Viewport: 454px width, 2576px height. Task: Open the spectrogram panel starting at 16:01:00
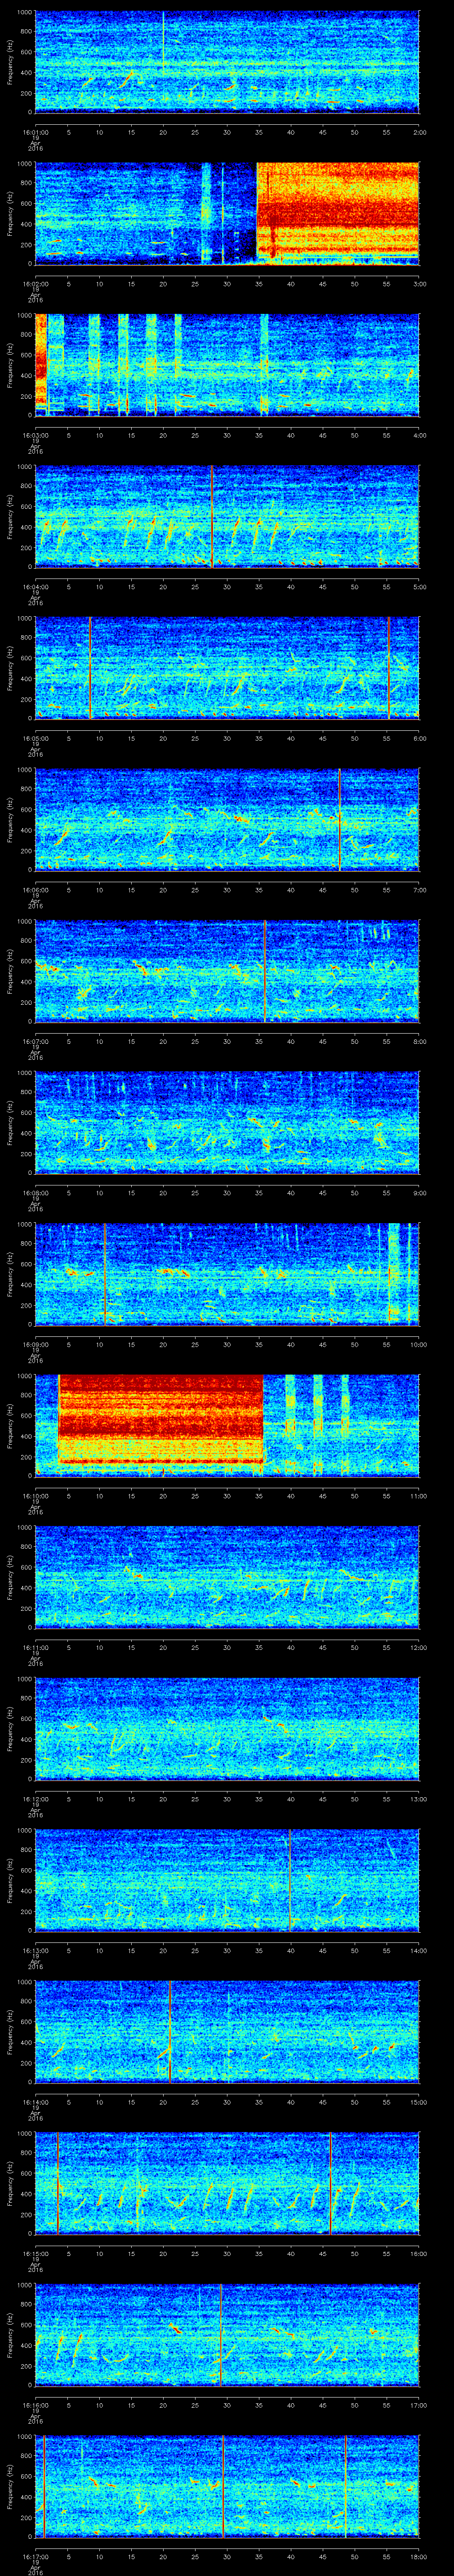tap(227, 62)
